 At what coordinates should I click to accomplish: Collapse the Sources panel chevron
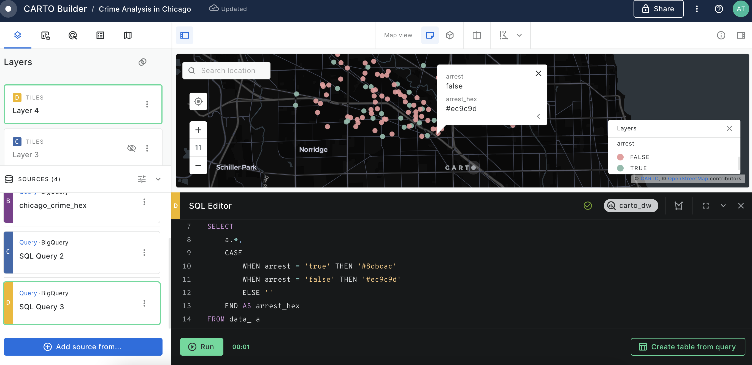point(158,179)
